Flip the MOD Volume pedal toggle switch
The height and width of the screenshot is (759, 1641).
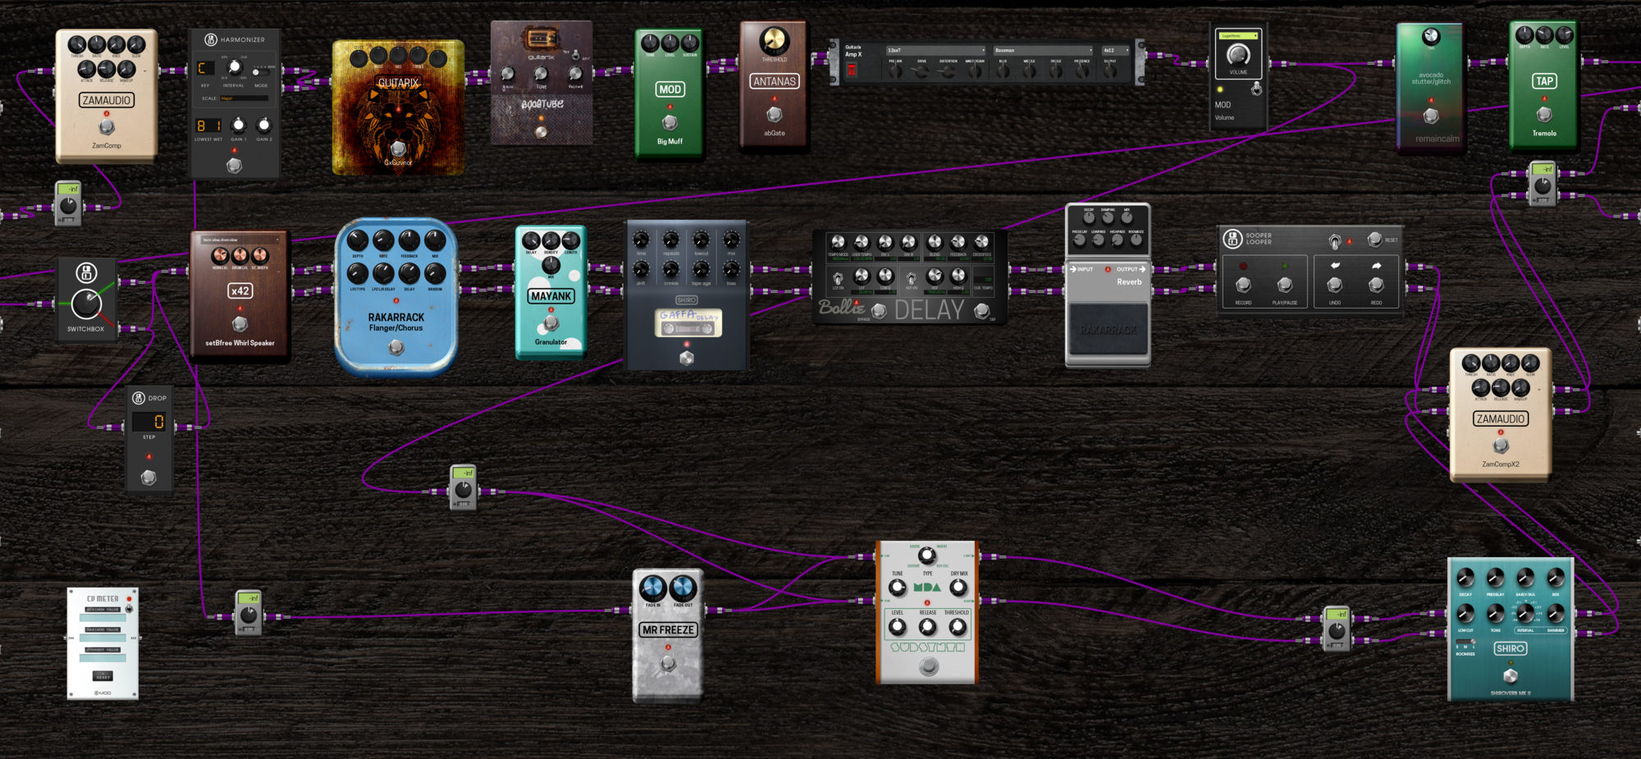1256,88
